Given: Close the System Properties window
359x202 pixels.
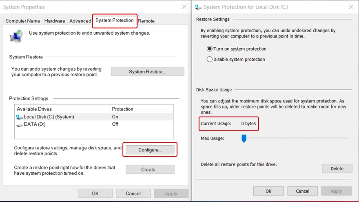Looking at the screenshot, I should point(184,7).
